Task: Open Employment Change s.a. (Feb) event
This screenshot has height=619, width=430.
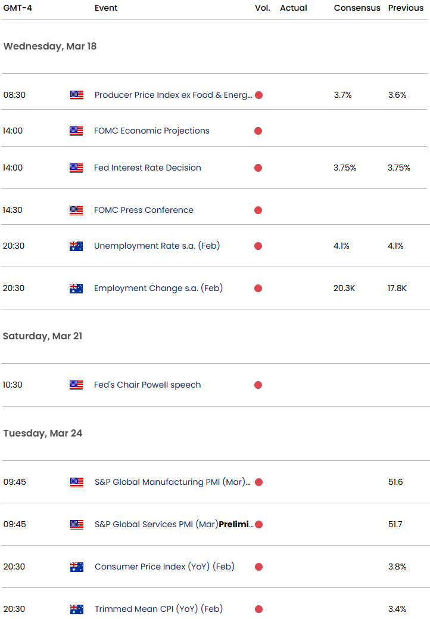Action: pyautogui.click(x=158, y=288)
